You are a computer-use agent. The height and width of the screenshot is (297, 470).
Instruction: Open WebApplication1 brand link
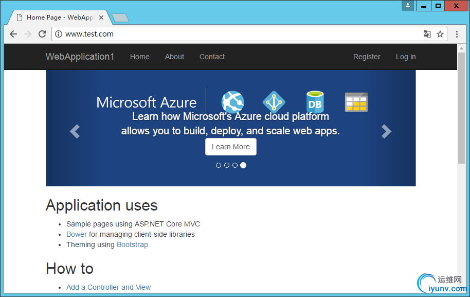tap(80, 57)
